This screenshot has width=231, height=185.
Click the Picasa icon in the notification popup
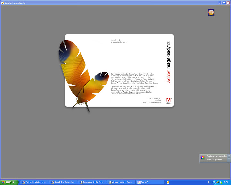(203, 158)
